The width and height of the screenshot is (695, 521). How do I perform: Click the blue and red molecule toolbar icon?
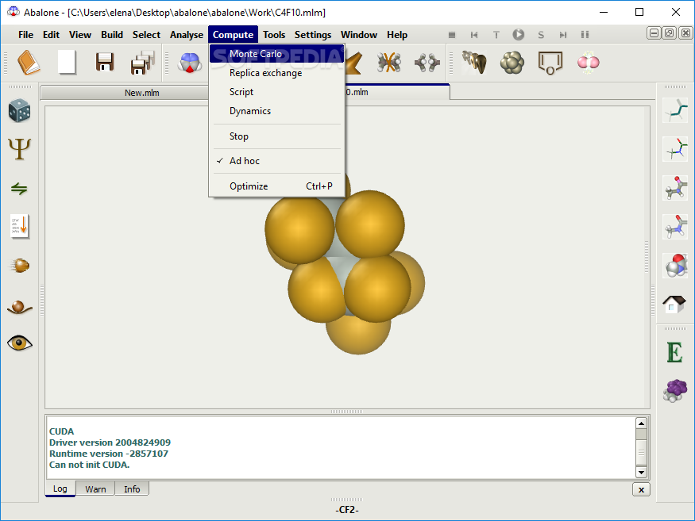click(190, 63)
